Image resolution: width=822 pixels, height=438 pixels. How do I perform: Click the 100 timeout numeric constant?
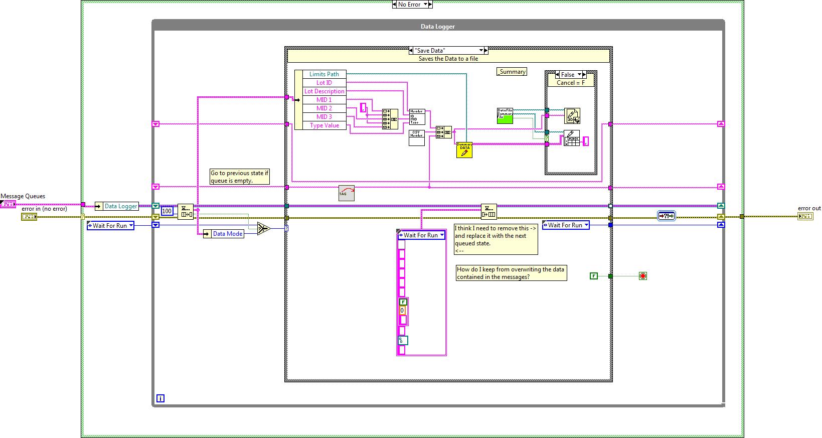(x=167, y=211)
